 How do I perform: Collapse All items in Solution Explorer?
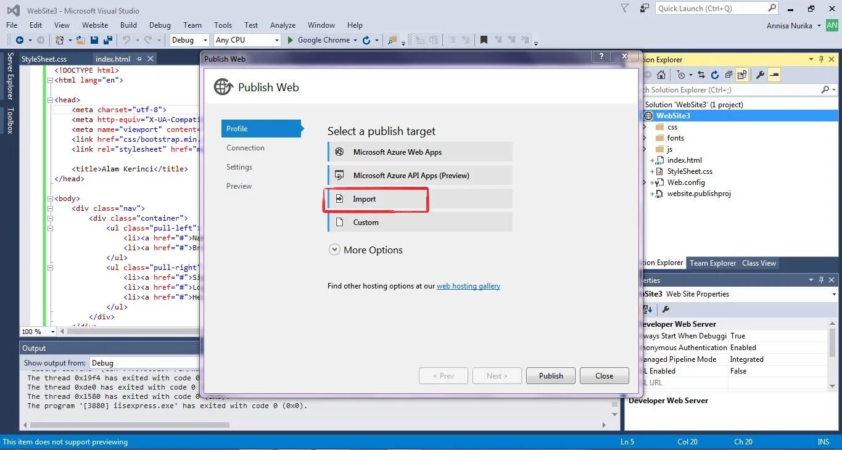click(x=727, y=75)
